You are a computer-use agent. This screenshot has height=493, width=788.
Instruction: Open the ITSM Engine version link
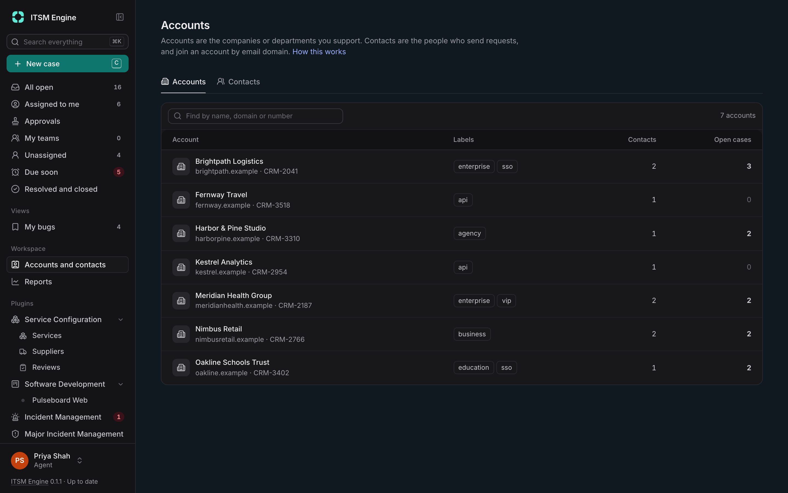(x=30, y=481)
